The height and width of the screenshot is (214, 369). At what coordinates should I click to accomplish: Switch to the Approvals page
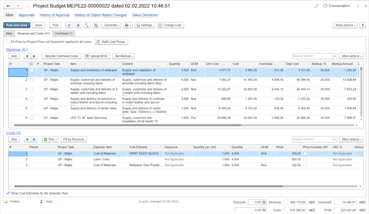coord(27,15)
